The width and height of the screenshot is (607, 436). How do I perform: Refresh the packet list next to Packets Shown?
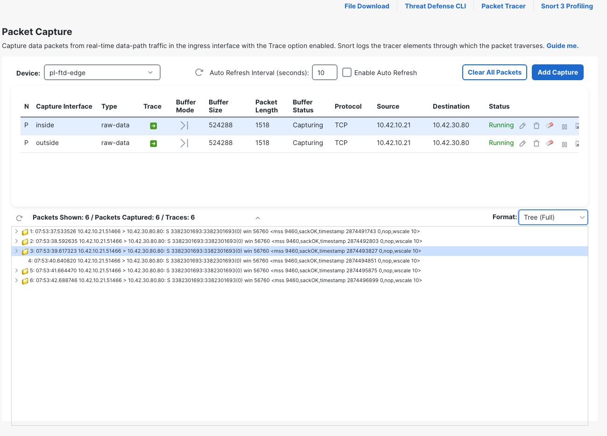click(19, 218)
